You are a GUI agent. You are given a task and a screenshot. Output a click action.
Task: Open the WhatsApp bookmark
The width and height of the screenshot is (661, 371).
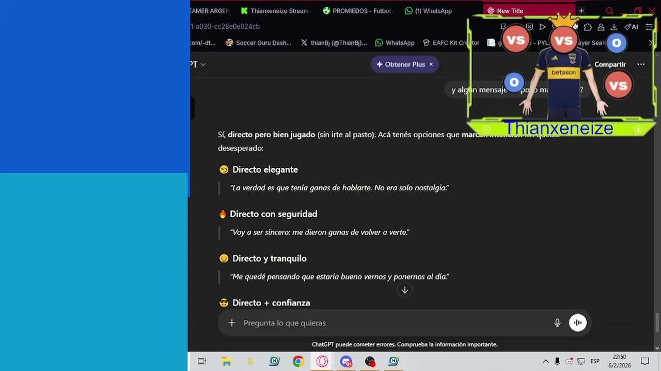(395, 43)
